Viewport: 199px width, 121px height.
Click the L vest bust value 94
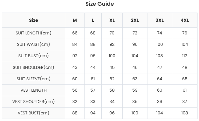[x=93, y=113]
